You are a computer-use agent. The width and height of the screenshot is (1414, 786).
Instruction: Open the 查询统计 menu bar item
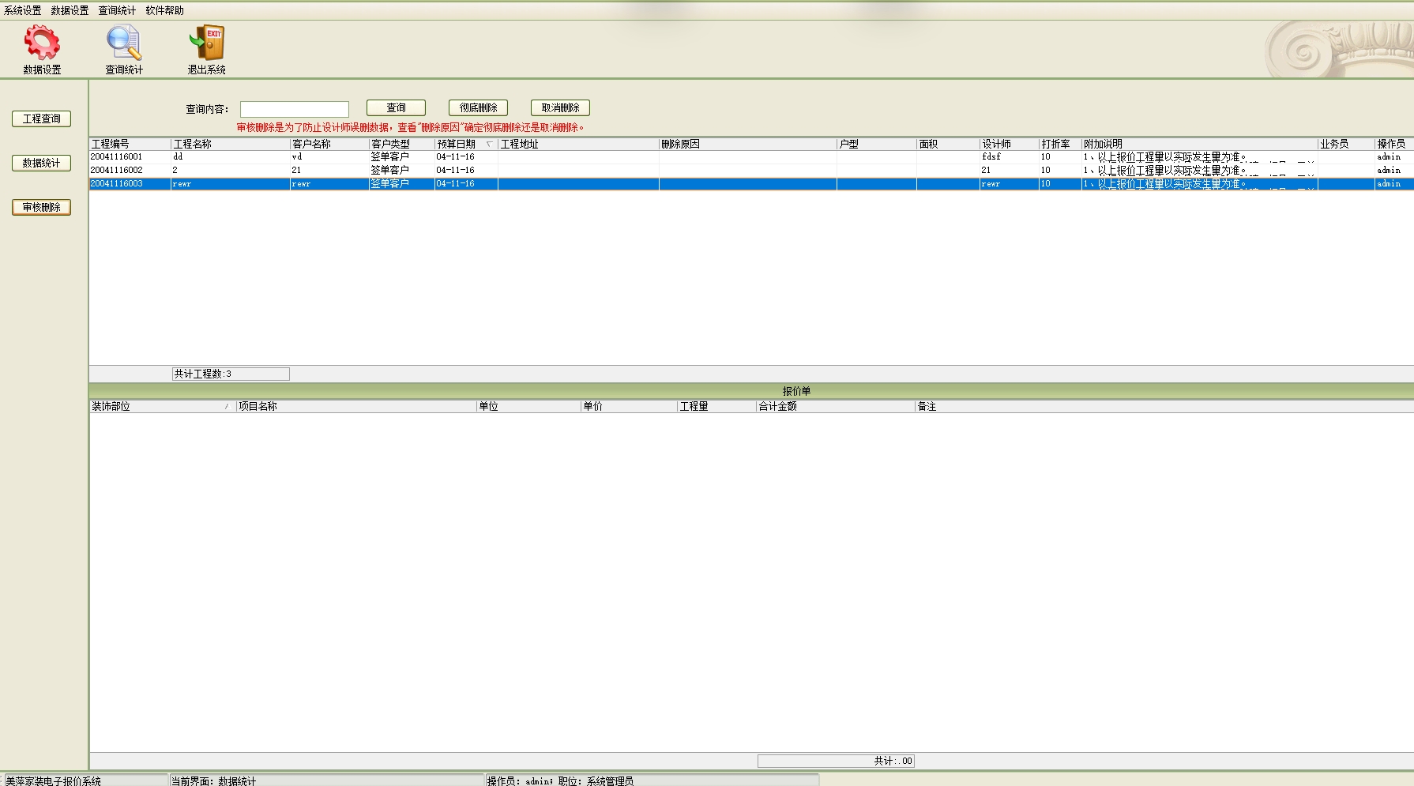click(x=117, y=10)
